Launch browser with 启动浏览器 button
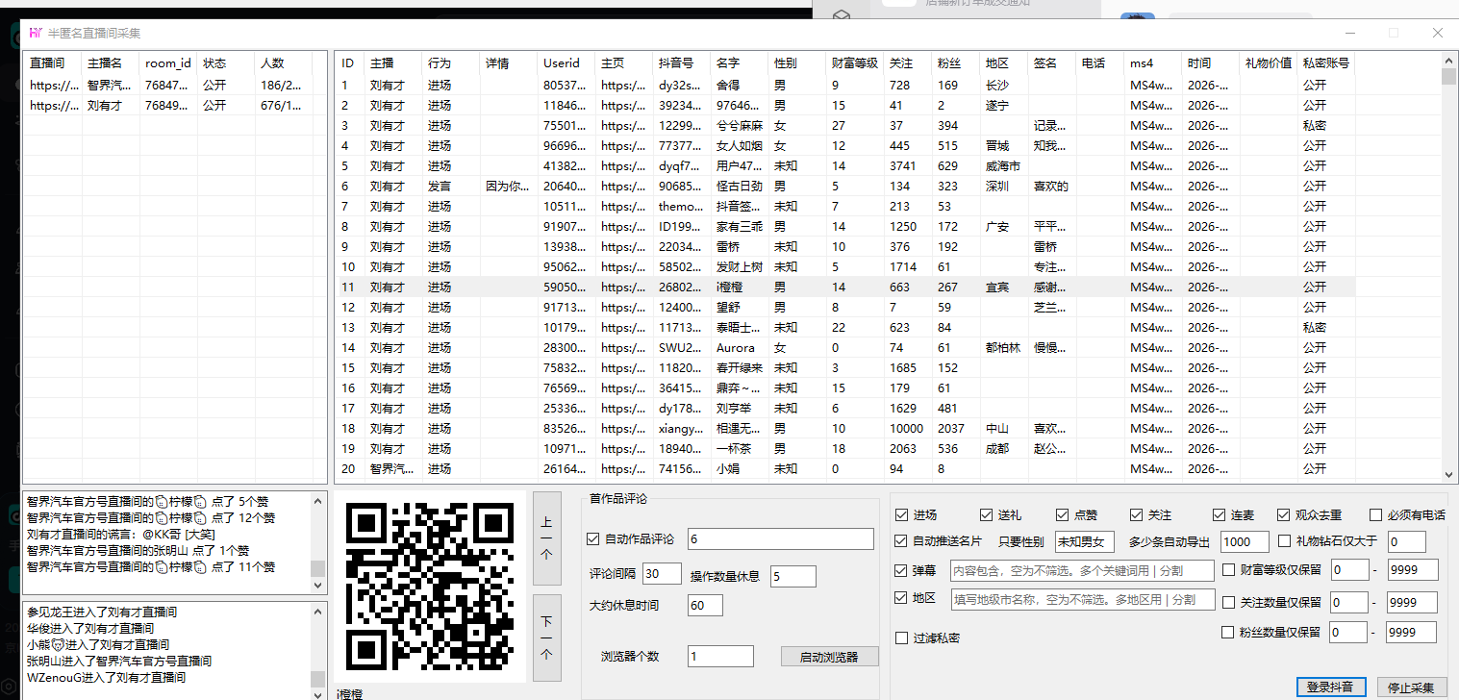Screen dimensions: 1459x700 pos(831,657)
